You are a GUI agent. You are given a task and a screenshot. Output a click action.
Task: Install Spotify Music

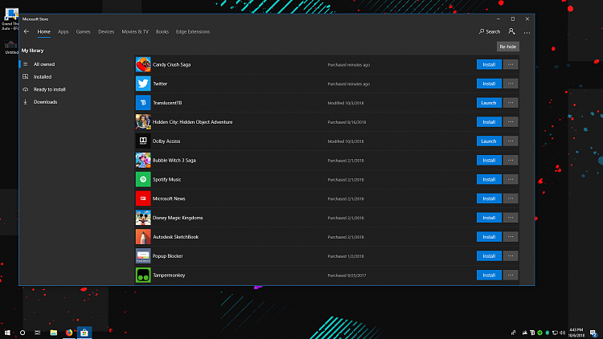click(489, 179)
